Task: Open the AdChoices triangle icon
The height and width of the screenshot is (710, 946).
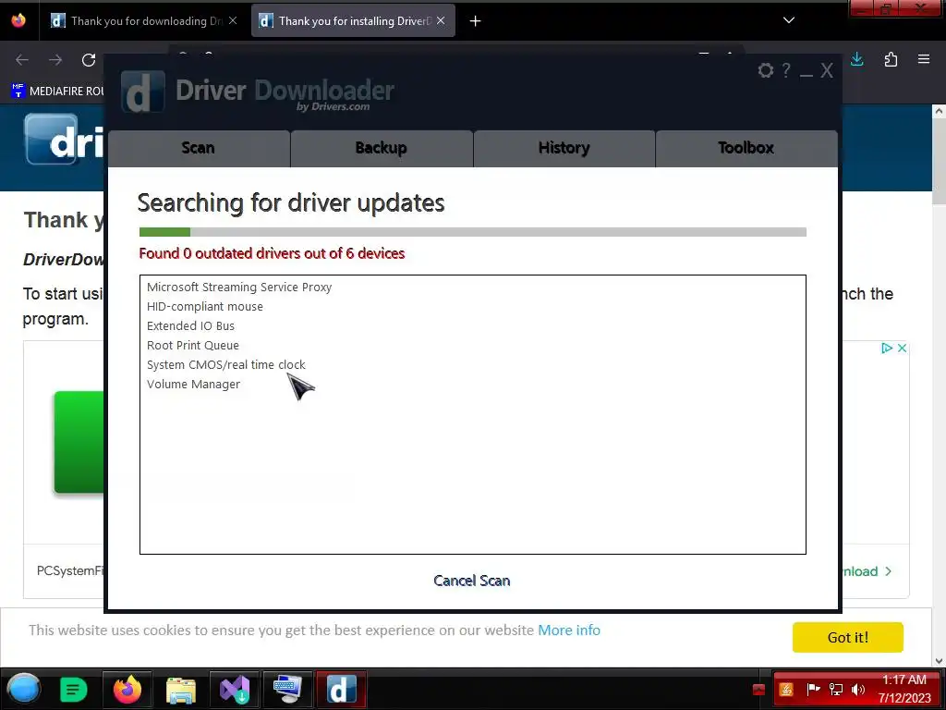Action: (x=886, y=348)
